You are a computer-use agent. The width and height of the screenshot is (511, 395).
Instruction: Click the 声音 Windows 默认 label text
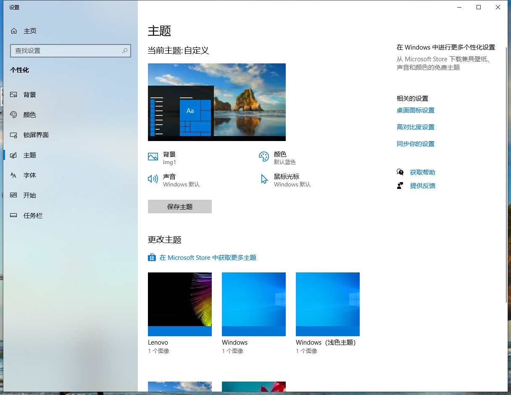(x=182, y=180)
